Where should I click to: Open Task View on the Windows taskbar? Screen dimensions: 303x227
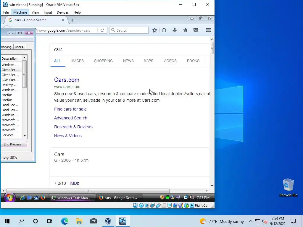50,221
